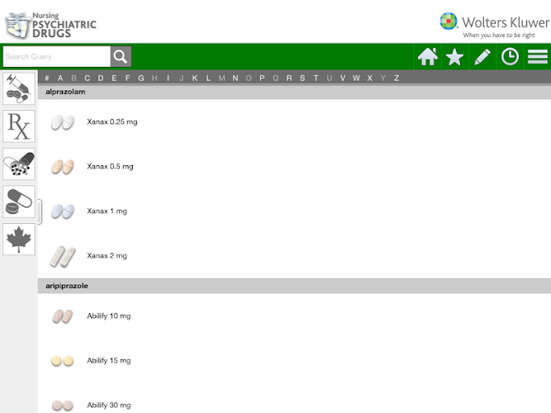Jump to letter X in index
This screenshot has width=551, height=413.
370,78
